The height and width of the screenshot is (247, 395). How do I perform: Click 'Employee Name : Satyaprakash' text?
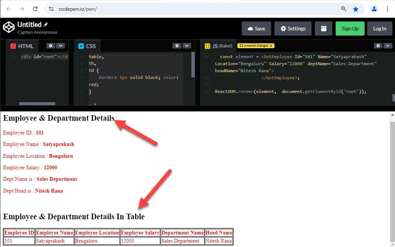tap(39, 144)
